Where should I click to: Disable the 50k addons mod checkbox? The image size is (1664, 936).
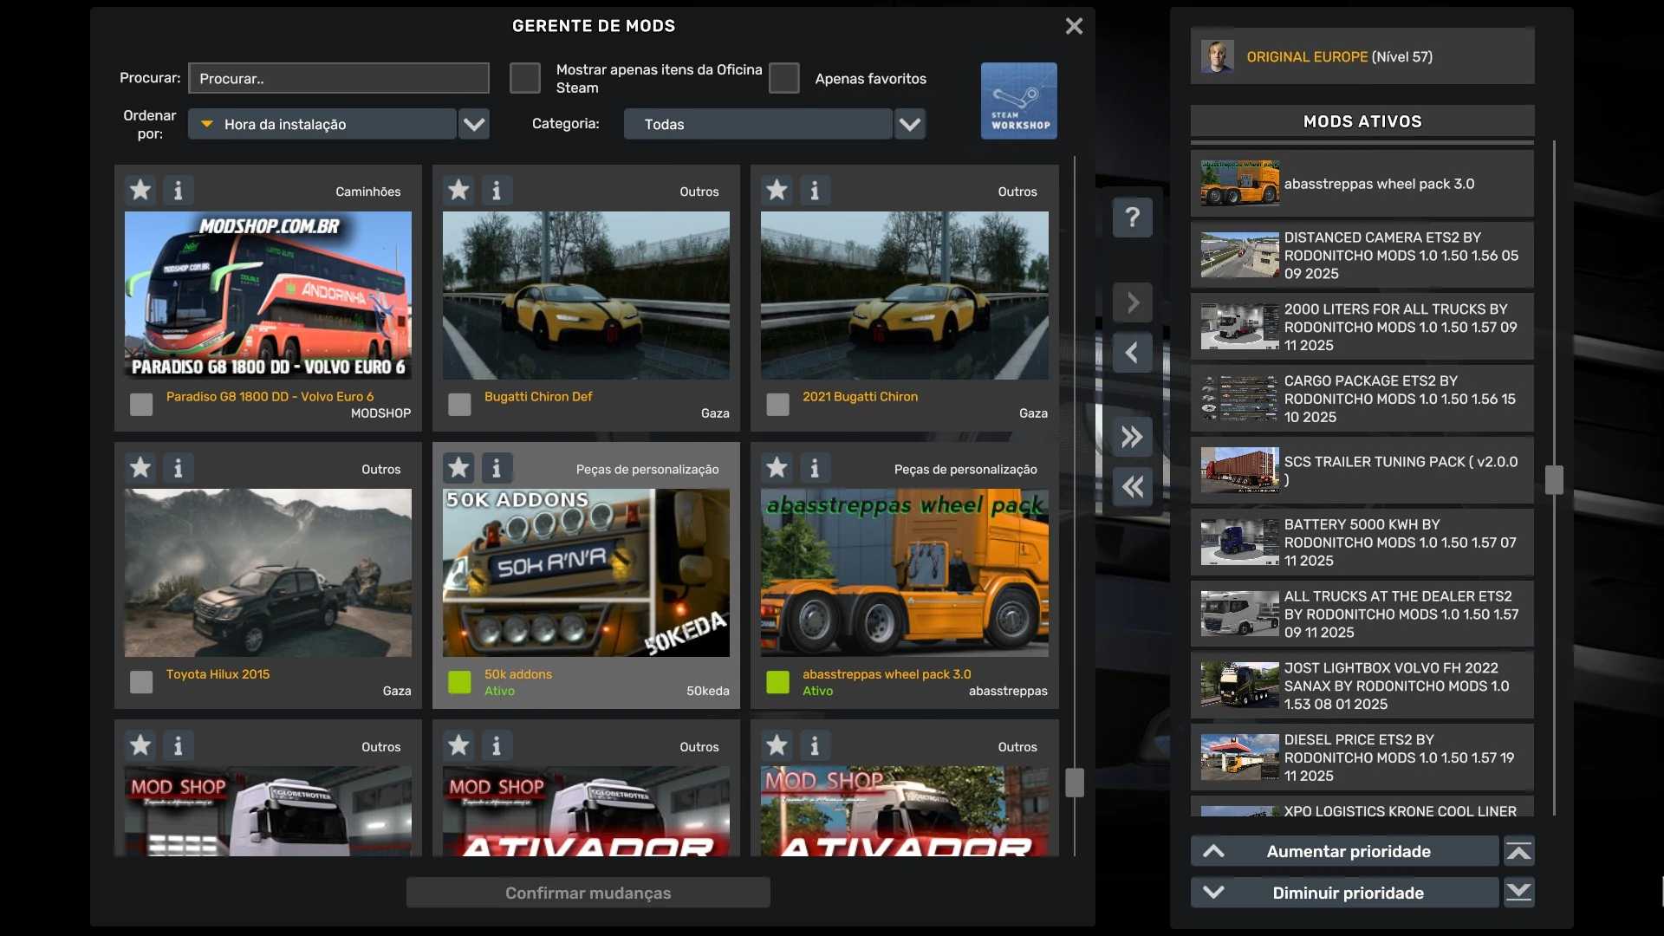[x=459, y=682]
